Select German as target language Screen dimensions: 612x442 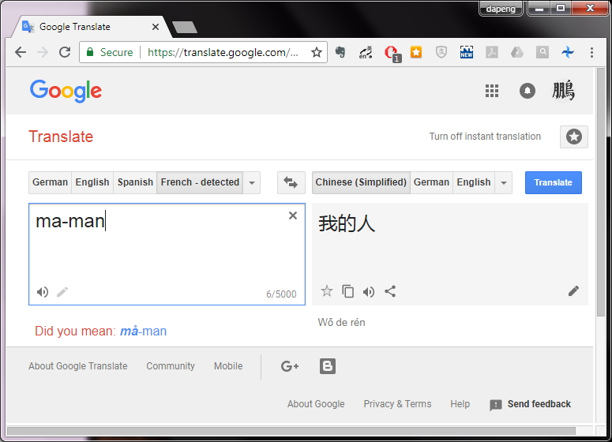[431, 182]
